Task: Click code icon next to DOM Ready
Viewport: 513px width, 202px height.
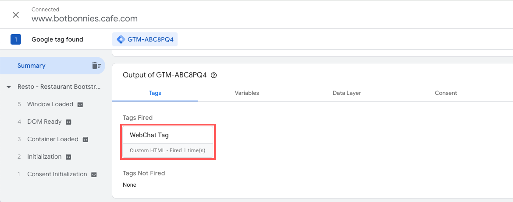Action: pyautogui.click(x=68, y=122)
